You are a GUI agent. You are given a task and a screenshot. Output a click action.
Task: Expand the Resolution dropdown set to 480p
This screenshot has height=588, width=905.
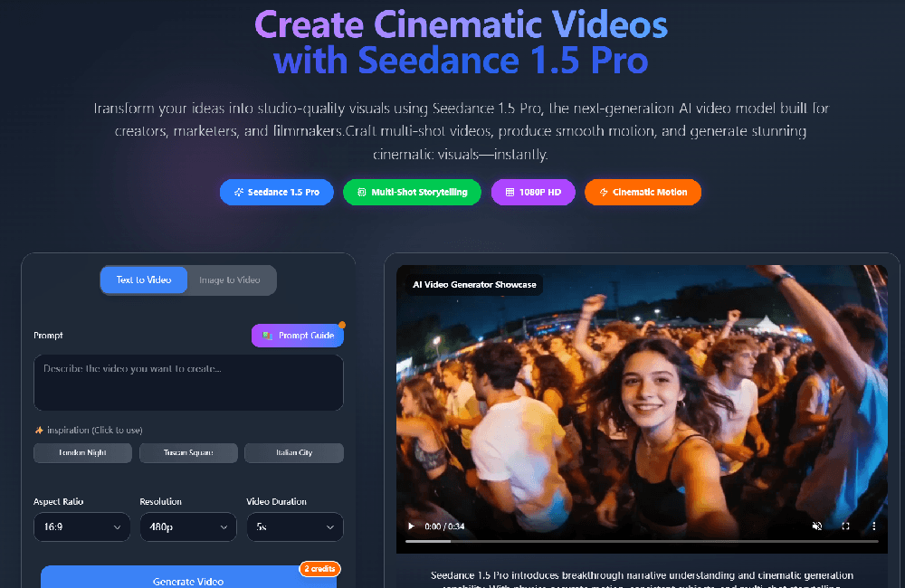(187, 526)
